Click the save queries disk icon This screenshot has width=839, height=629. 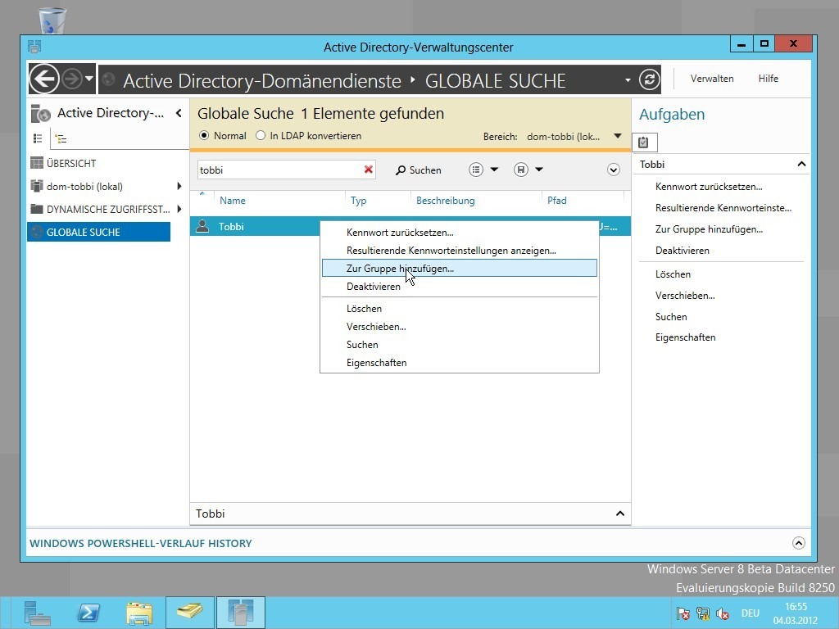(520, 170)
